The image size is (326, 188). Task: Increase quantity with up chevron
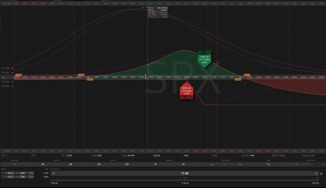click(183, 164)
